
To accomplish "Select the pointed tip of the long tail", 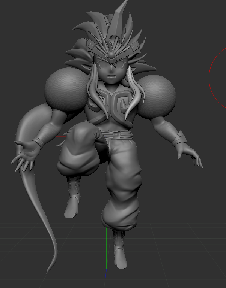I will [49, 269].
